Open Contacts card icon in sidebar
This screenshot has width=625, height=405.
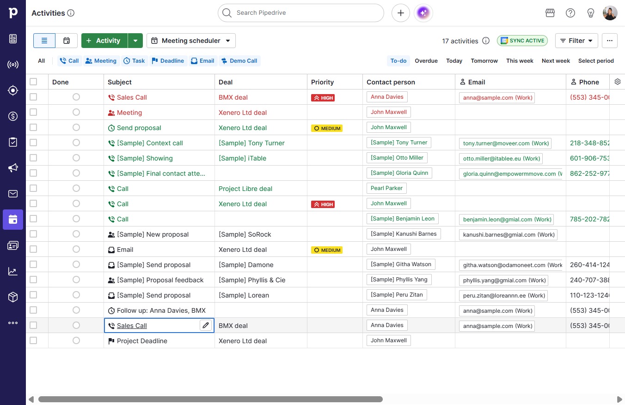pyautogui.click(x=13, y=245)
